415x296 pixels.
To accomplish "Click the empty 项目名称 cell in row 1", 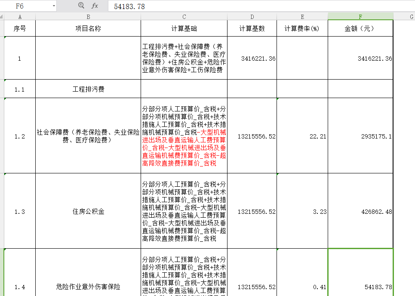I will pos(88,58).
